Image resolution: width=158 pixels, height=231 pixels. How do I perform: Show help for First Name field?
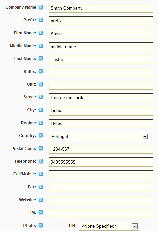(41, 33)
